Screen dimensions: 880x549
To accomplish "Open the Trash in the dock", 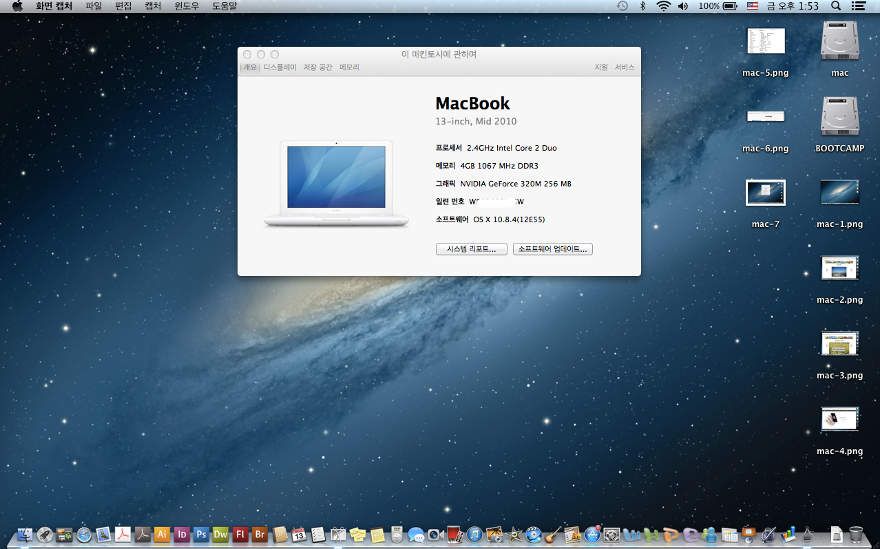I will coord(856,535).
